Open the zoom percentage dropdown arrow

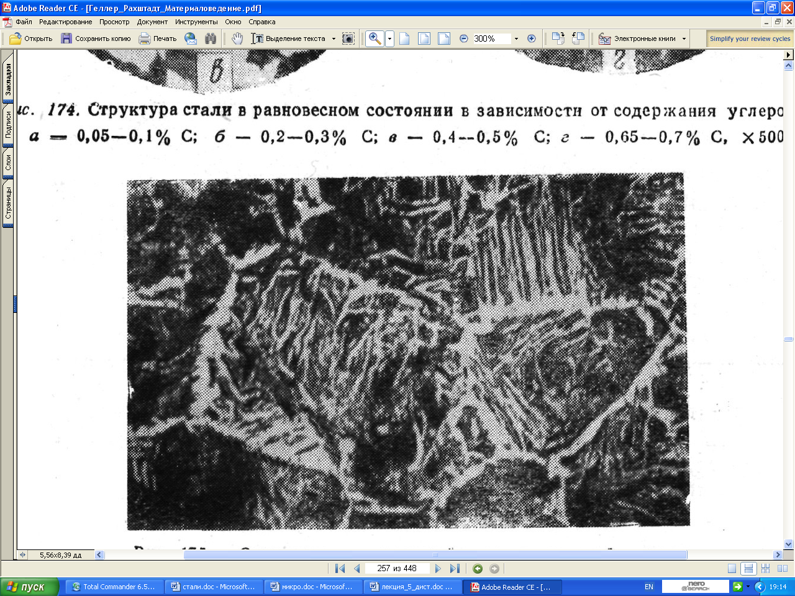(516, 38)
